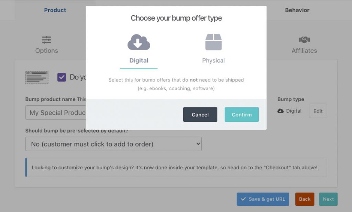Click Save & get URL button
Screen dimensions: 352x212
tap(263, 199)
